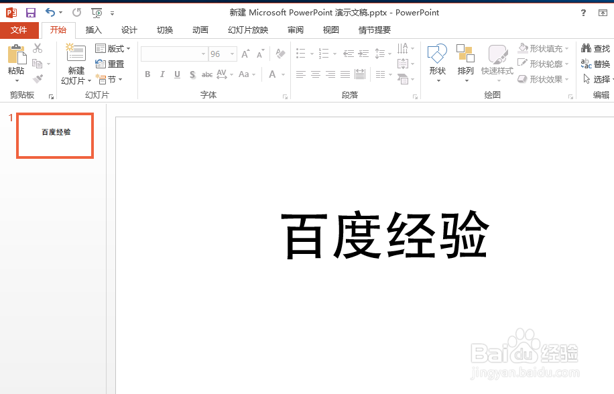Open 形状效果 shape effects dropdown
This screenshot has width=614, height=394.
point(543,79)
